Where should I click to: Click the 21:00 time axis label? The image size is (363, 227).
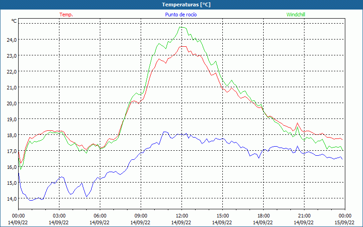pyautogui.click(x=304, y=216)
